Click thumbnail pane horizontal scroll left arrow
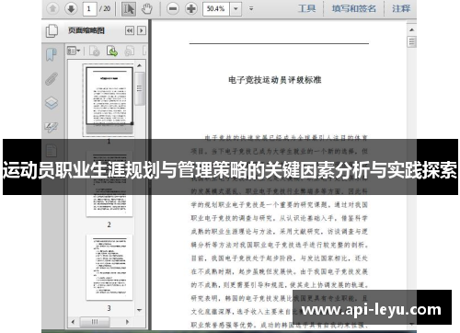460x333 pixels. 73,322
